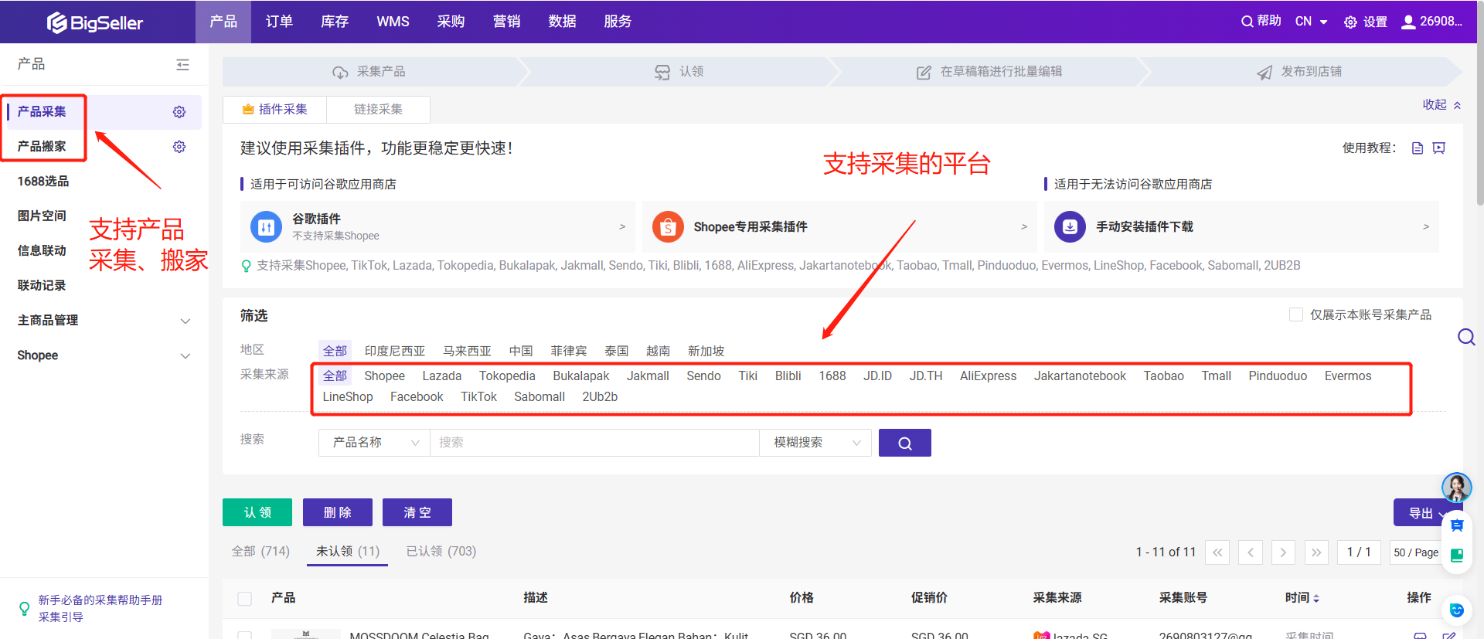Image resolution: width=1484 pixels, height=639 pixels.
Task: Tick the select-all checkbox in table header
Action: coord(245,598)
